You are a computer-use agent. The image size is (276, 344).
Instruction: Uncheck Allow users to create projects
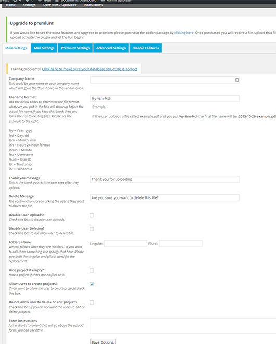click(92, 284)
